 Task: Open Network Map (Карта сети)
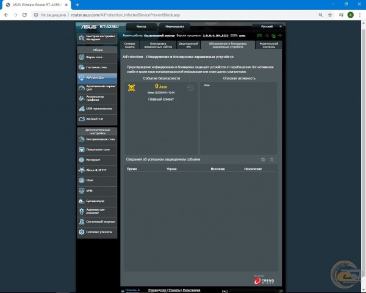[x=97, y=57]
